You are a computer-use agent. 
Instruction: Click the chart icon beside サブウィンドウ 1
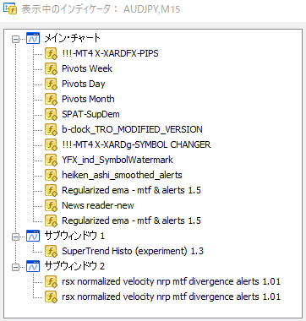point(33,236)
